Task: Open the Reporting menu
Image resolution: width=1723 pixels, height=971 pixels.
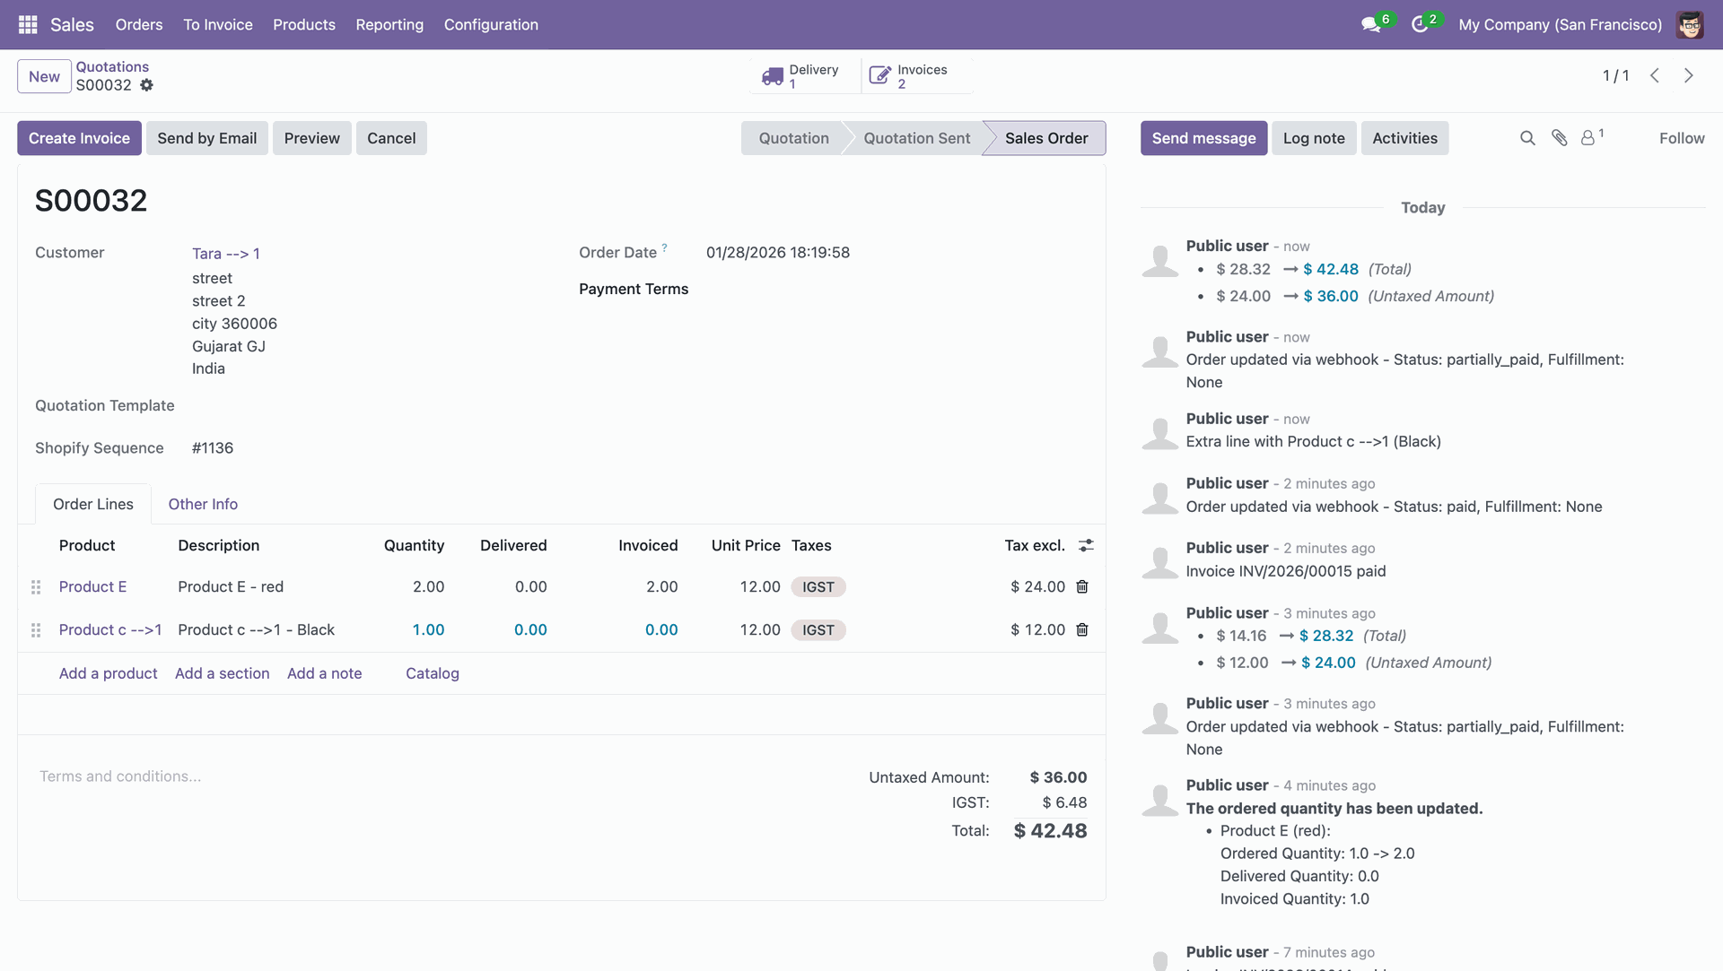Action: coord(389,24)
